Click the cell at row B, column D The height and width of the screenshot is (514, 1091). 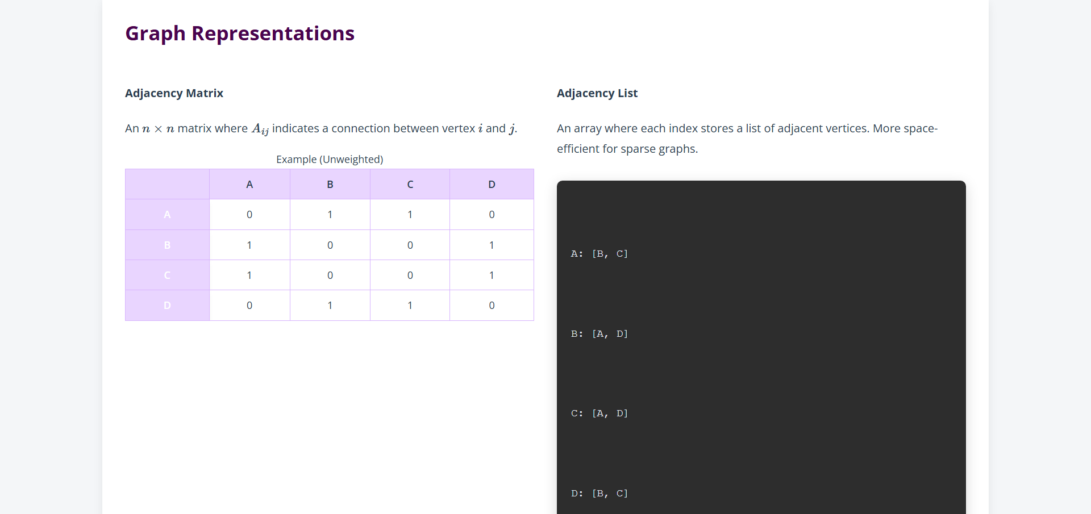(492, 245)
